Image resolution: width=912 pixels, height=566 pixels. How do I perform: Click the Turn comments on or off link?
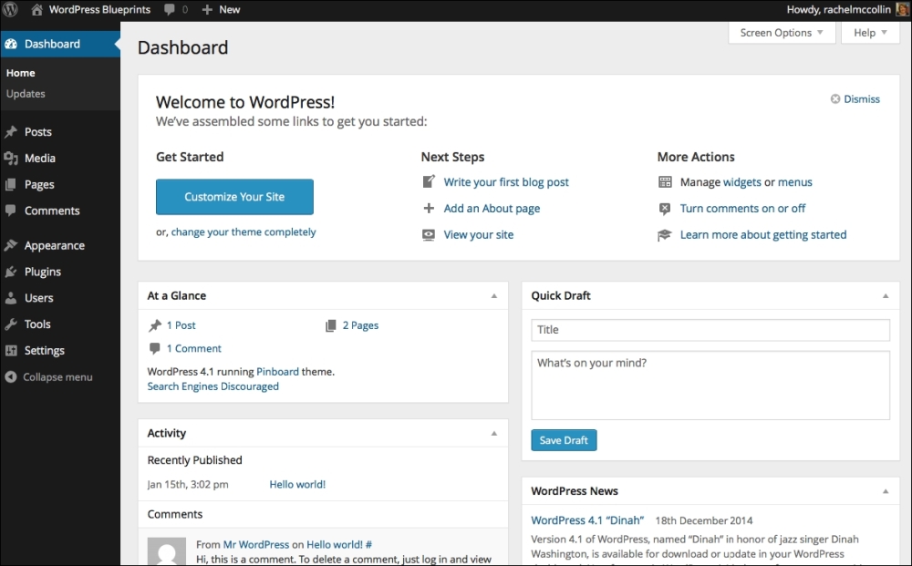[742, 208]
